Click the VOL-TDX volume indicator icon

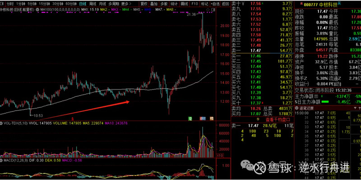tap(1, 123)
